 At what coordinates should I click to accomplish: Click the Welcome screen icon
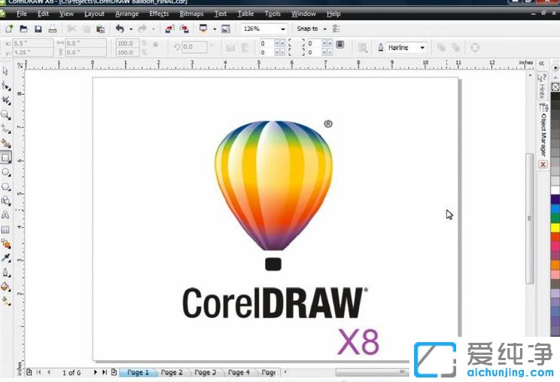click(226, 29)
